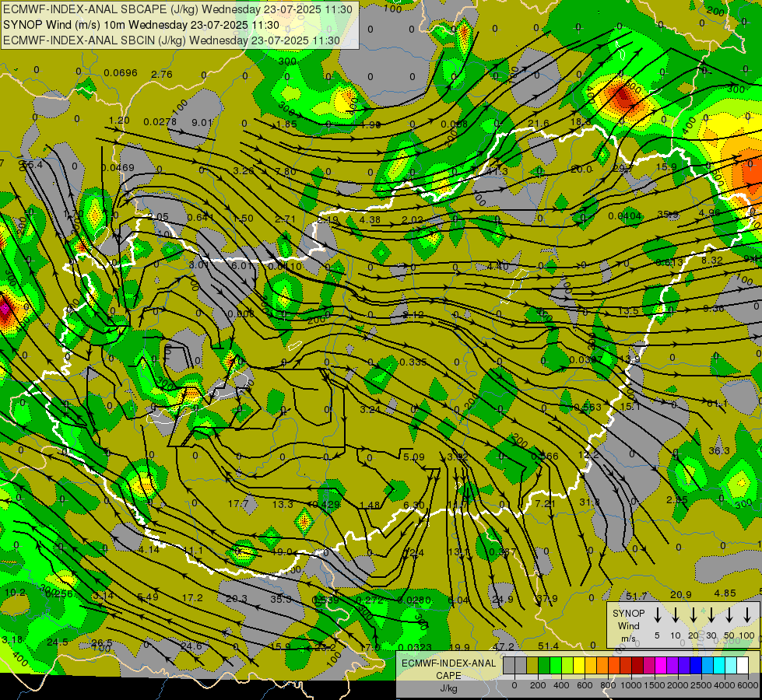The height and width of the screenshot is (700, 762).
Task: Click the map value 0.335
Action: [413, 362]
